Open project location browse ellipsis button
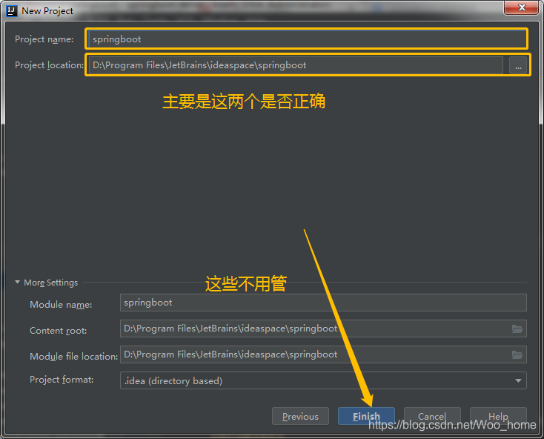The width and height of the screenshot is (544, 439). point(518,65)
